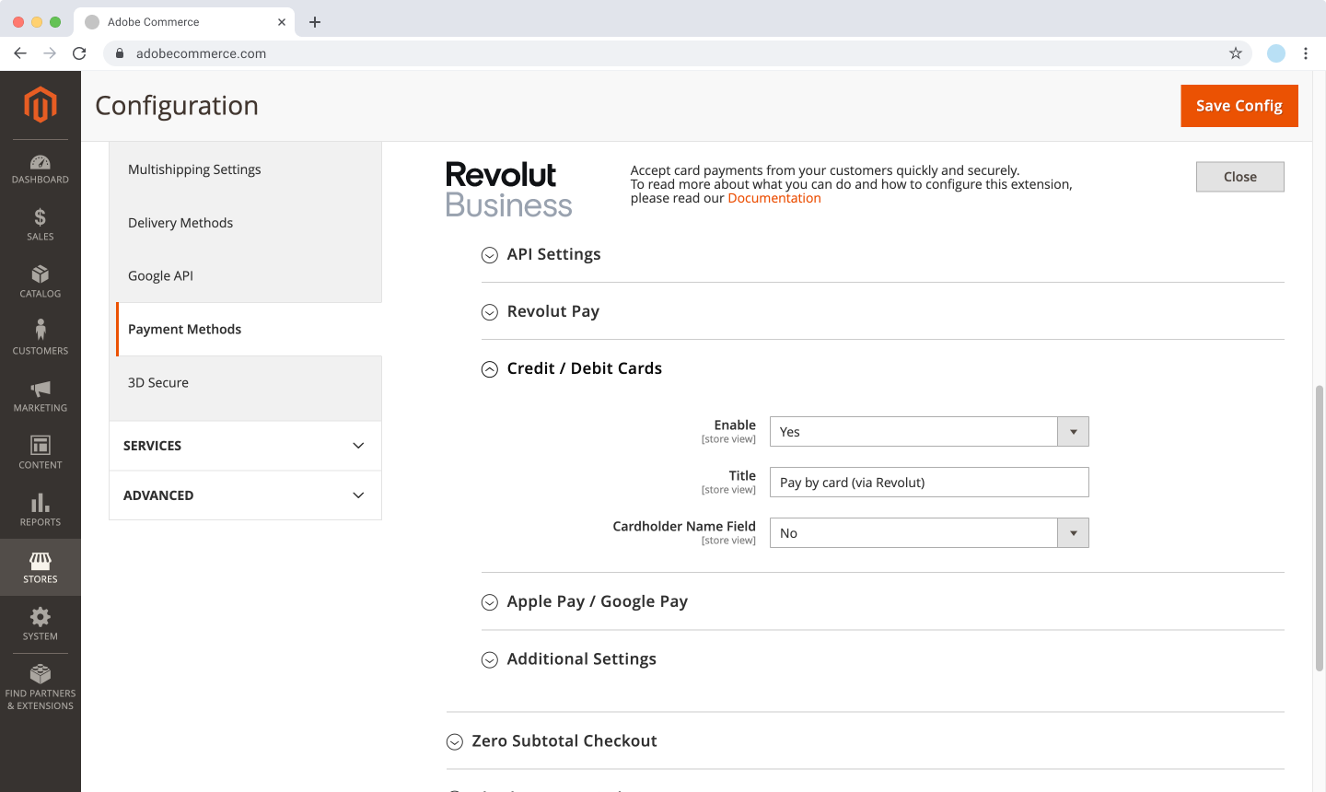Select Payment Methods tab
Image resolution: width=1326 pixels, height=792 pixels.
[249, 330]
